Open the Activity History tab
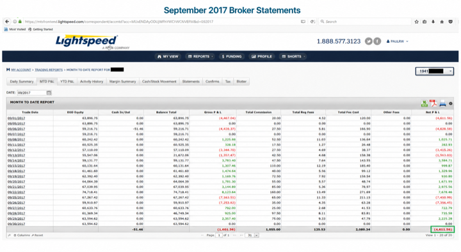 [92, 82]
